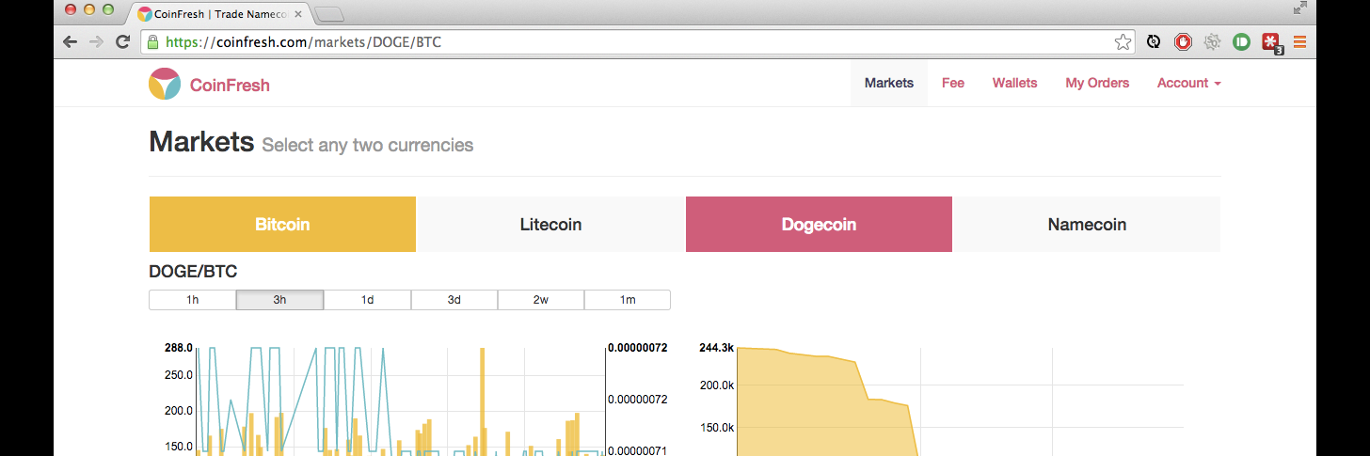Click the address bar URL field
Image resolution: width=1370 pixels, height=456 pixels.
point(636,41)
